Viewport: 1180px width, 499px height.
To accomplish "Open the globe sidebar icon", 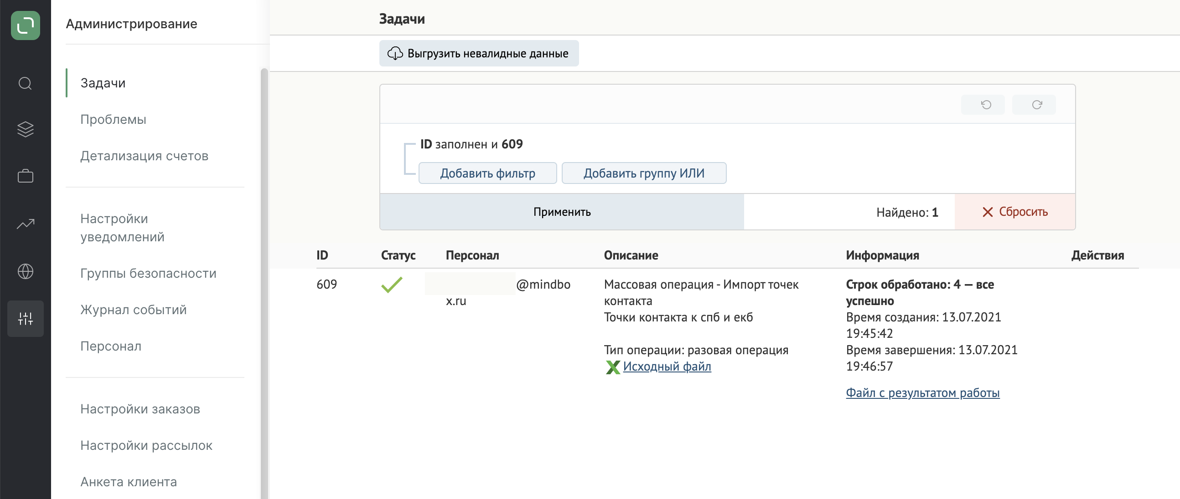I will [x=25, y=271].
